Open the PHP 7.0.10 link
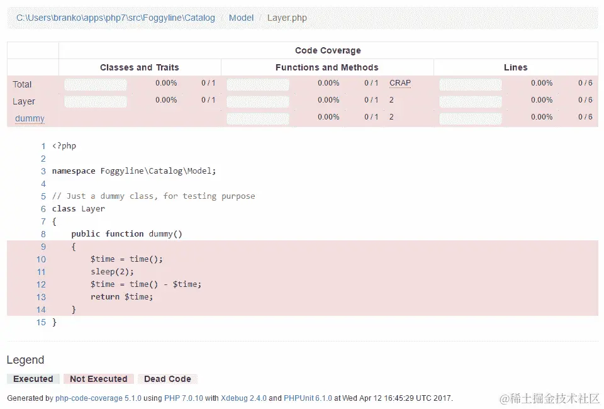Screen dimensions: 604x409 click(x=184, y=398)
